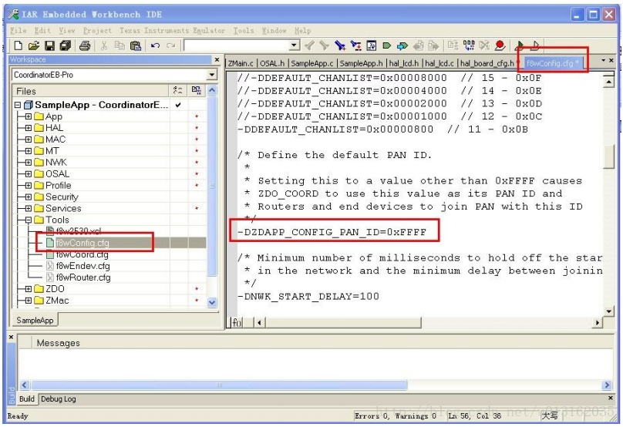Close the active editor tab
This screenshot has width=623, height=427.
pyautogui.click(x=611, y=60)
